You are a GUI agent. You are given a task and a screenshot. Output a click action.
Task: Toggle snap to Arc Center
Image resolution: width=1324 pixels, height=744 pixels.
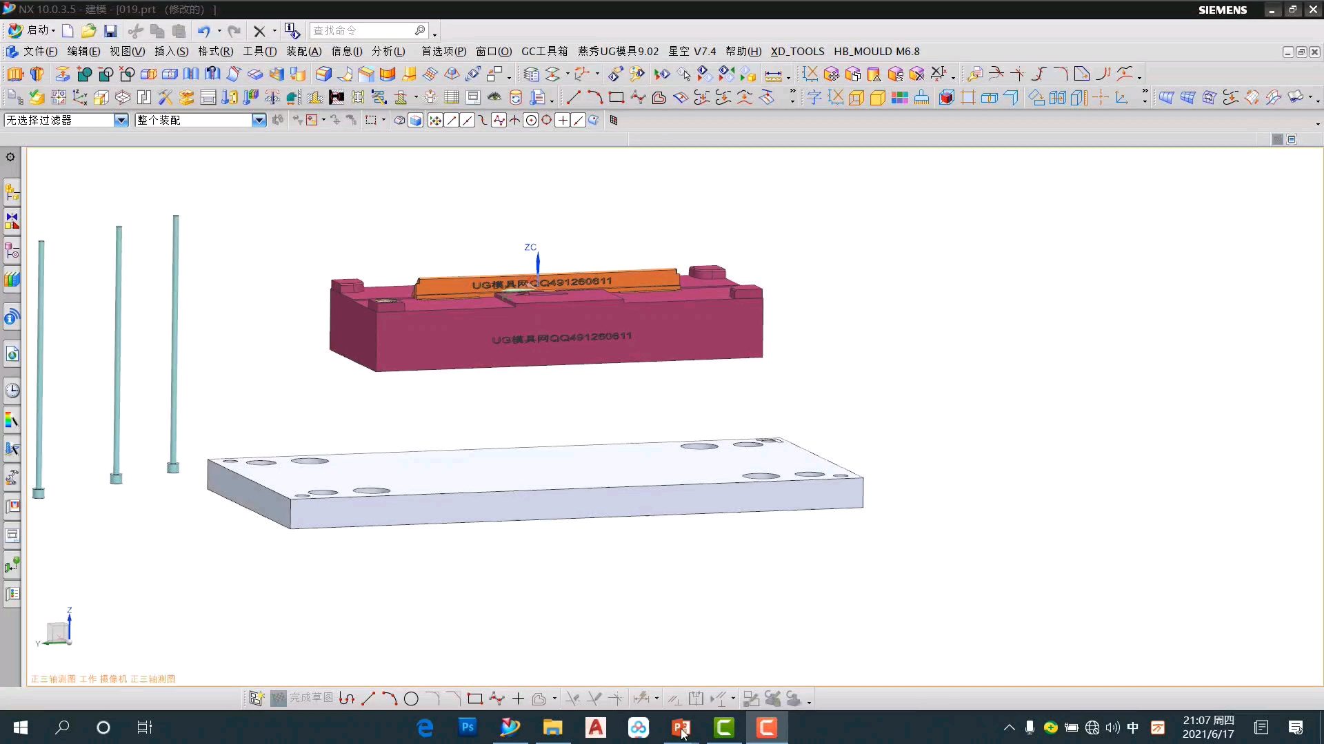click(x=530, y=121)
